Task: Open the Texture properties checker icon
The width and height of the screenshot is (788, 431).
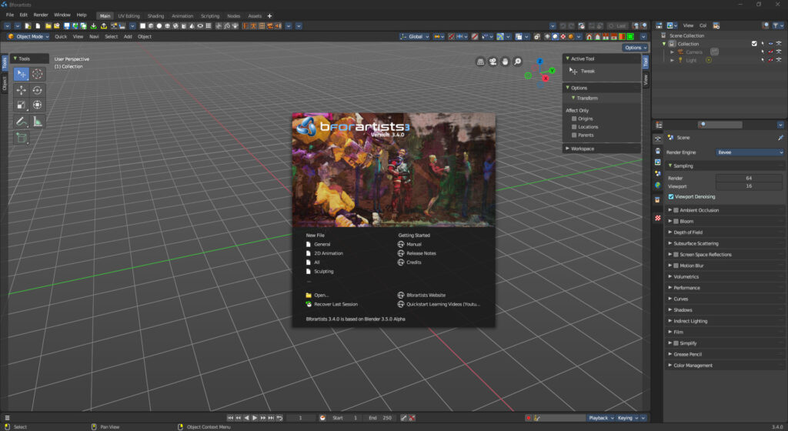Action: pyautogui.click(x=658, y=218)
